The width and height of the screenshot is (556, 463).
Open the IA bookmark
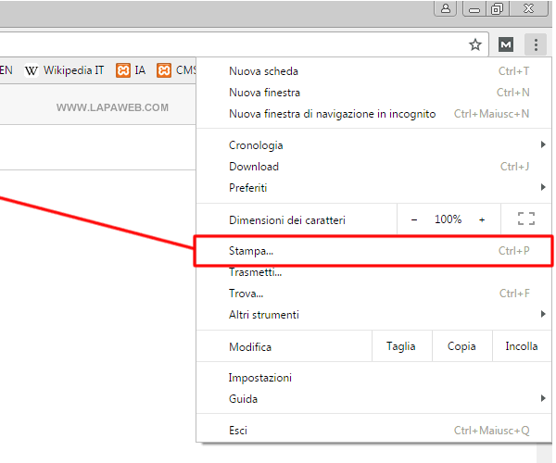pyautogui.click(x=131, y=70)
